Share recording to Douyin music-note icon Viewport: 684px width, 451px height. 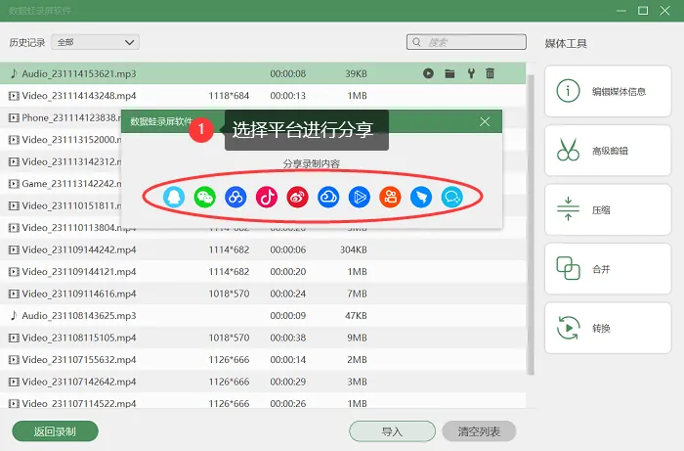267,197
